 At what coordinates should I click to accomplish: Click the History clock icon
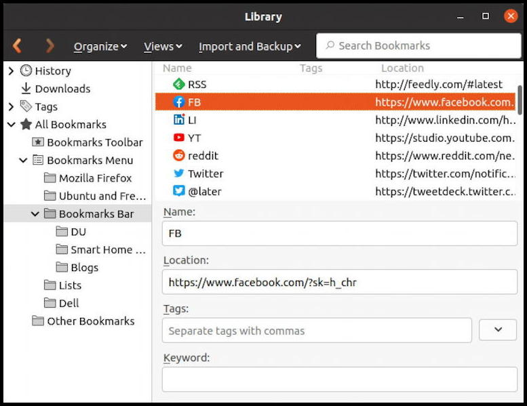coord(26,70)
